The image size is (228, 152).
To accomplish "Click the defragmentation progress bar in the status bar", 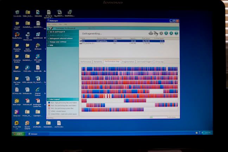I will (158, 117).
